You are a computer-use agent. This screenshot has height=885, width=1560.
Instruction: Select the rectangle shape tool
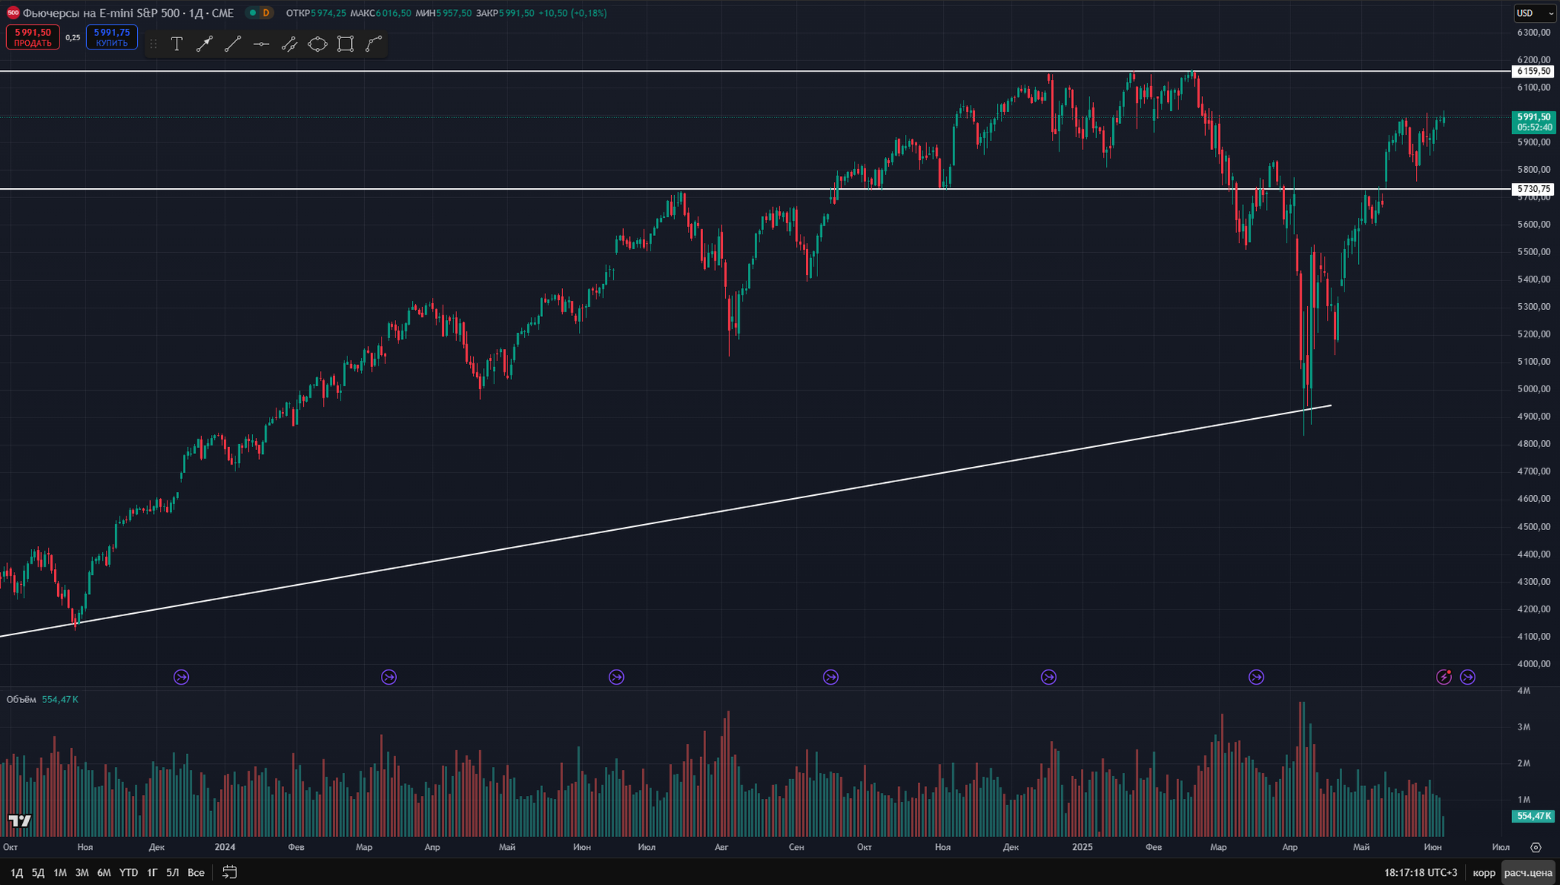tap(345, 44)
